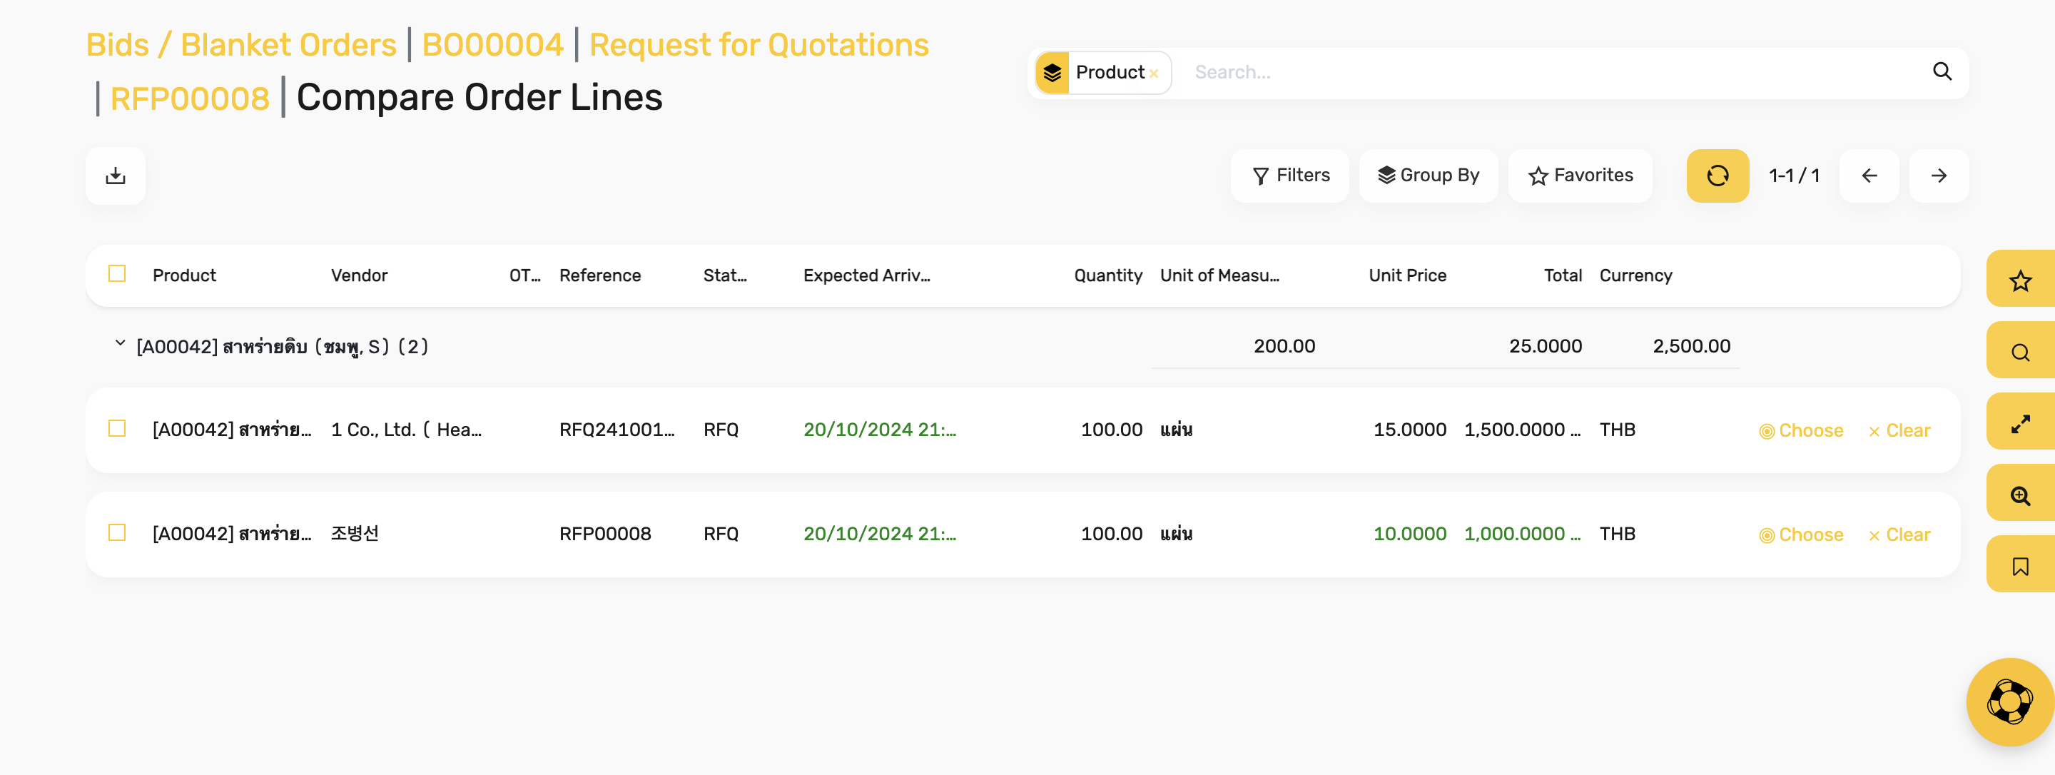This screenshot has height=775, width=2055.
Task: Click group unit price 25.0000
Action: 1546,346
